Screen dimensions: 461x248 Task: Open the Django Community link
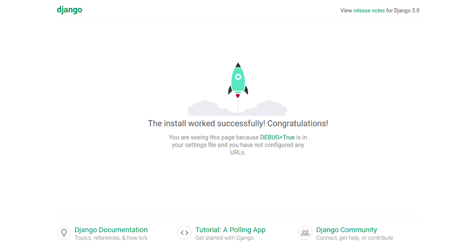pos(346,230)
